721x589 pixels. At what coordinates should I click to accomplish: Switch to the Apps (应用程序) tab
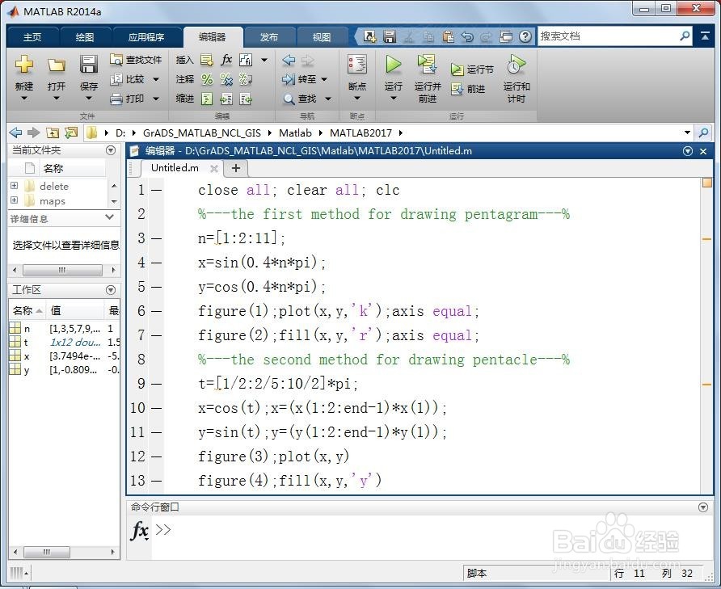pos(146,37)
